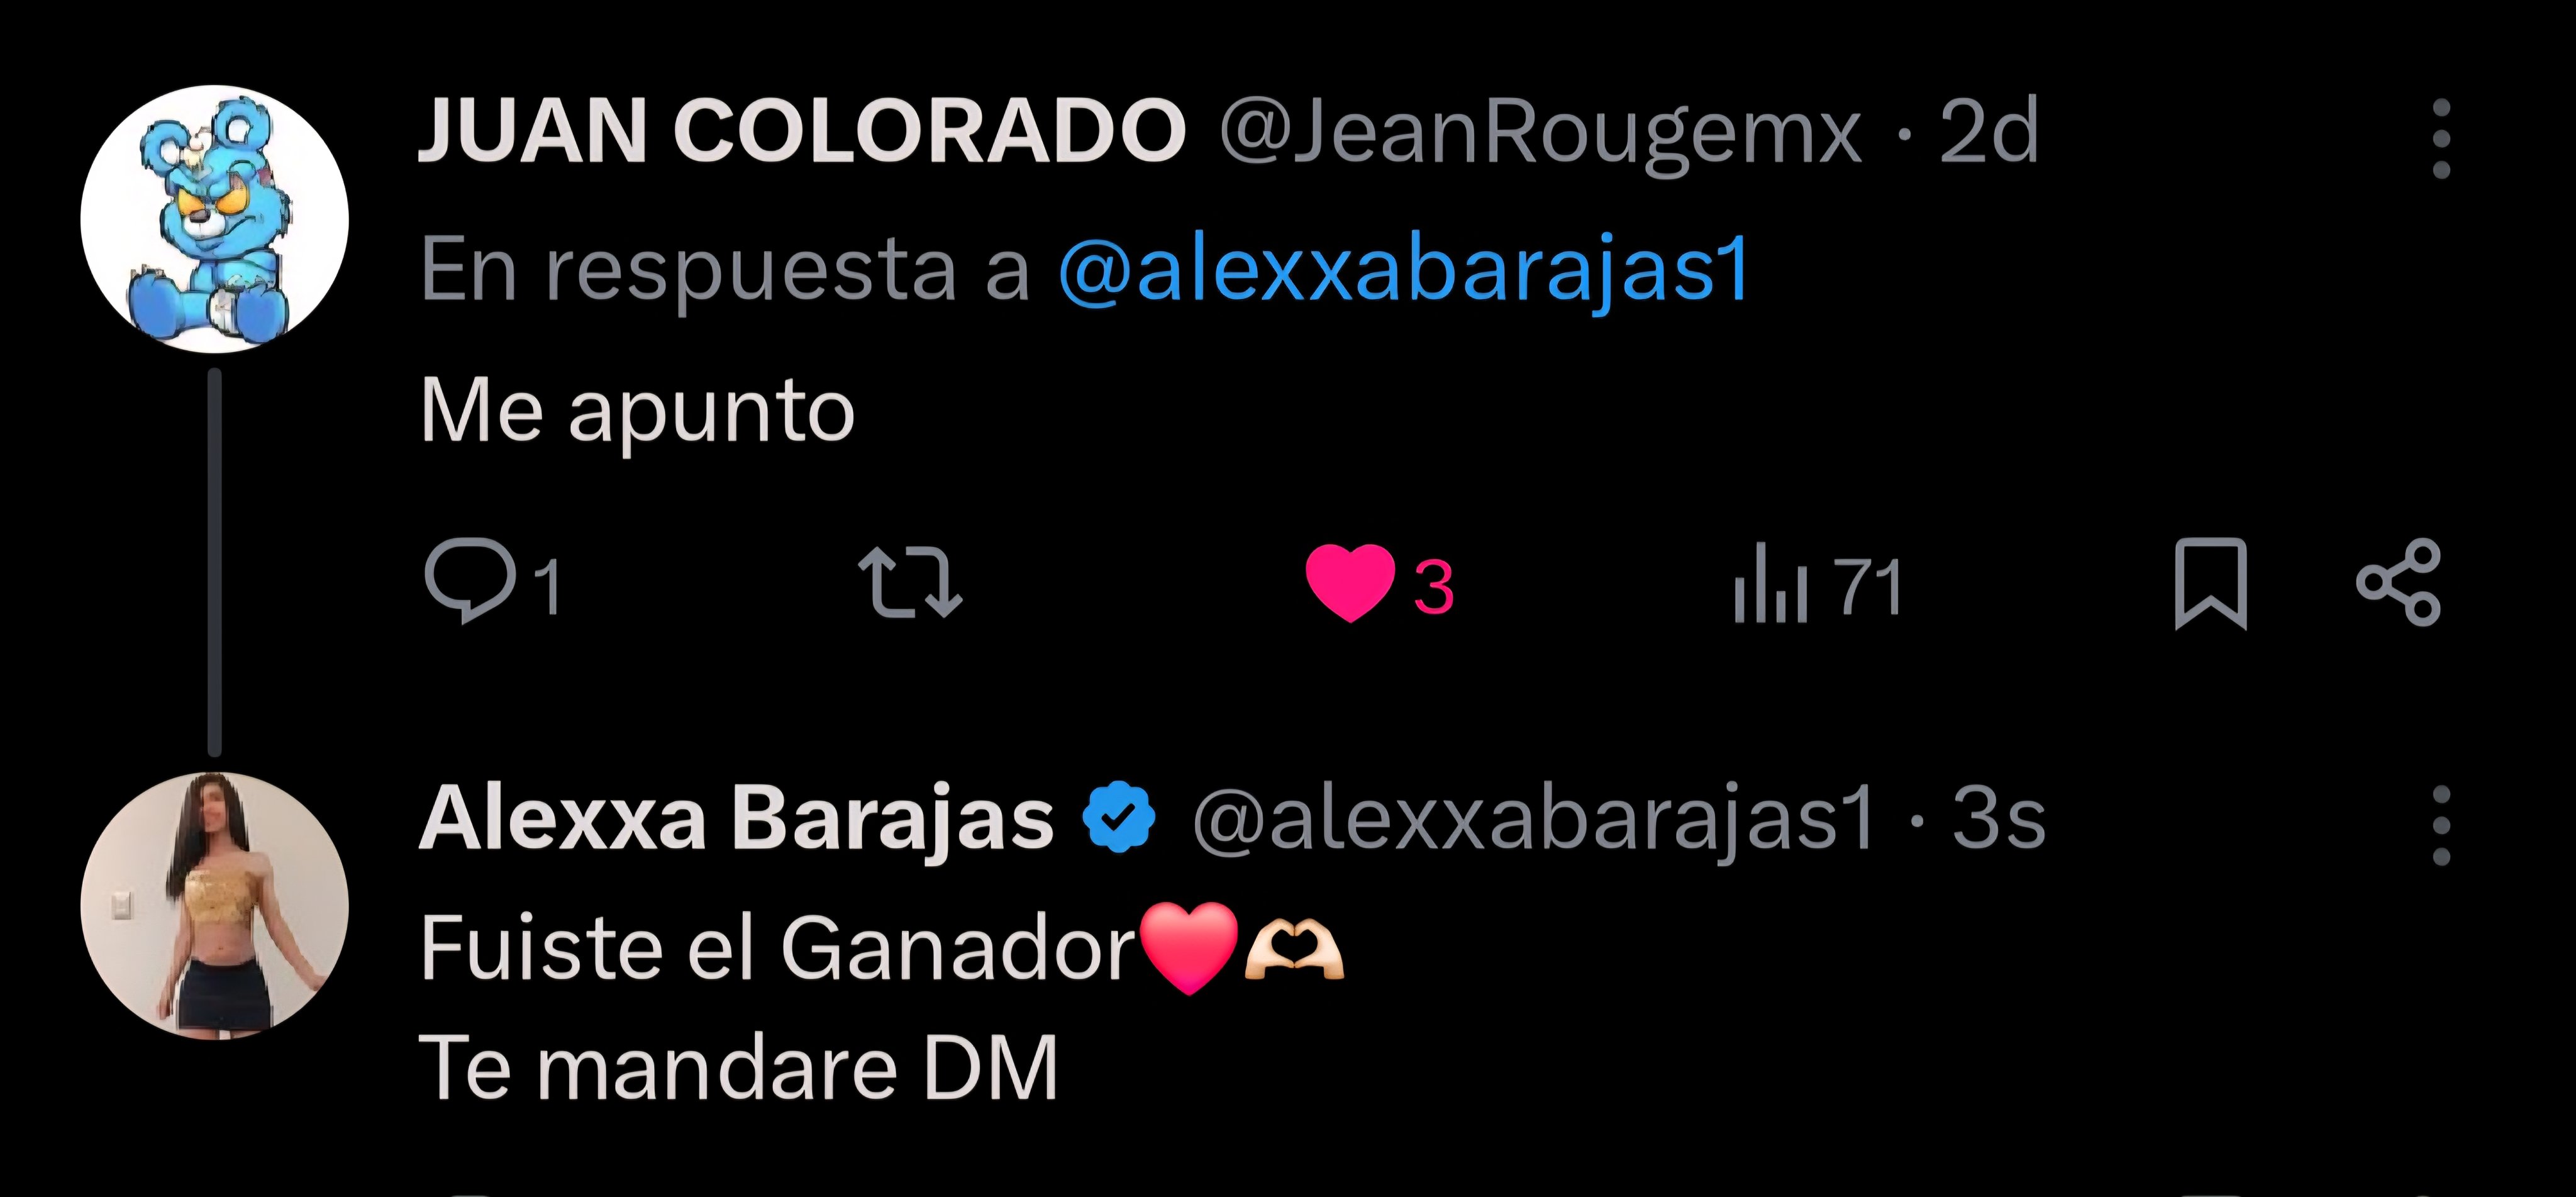
Task: View analytics showing 71 views
Action: point(1817,584)
